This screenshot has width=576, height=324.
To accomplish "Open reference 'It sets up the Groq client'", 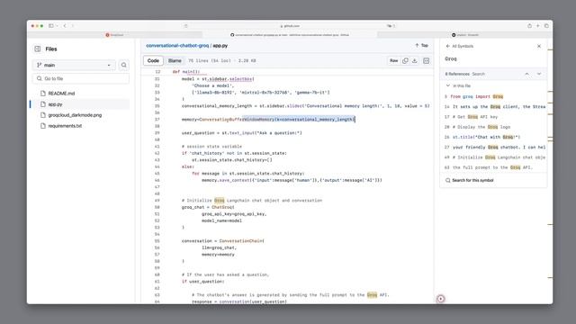I will (494, 106).
